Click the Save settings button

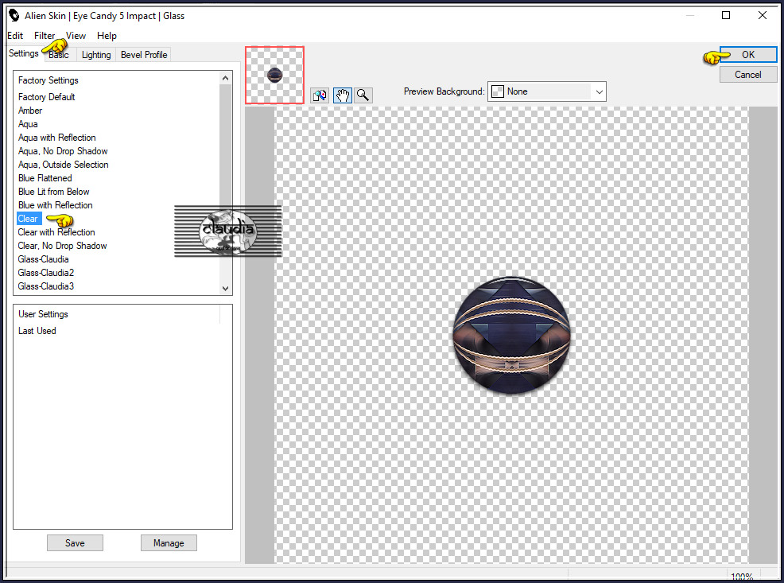coord(75,543)
